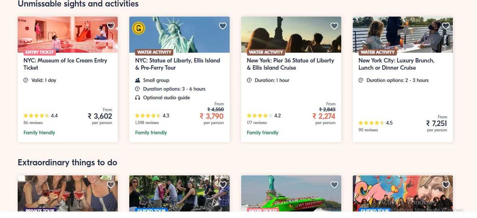477x218 pixels.
Task: Click the ₹ 7,251 per person price
Action: (437, 123)
